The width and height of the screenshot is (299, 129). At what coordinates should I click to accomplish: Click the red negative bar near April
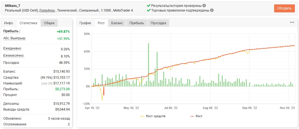pos(104,91)
